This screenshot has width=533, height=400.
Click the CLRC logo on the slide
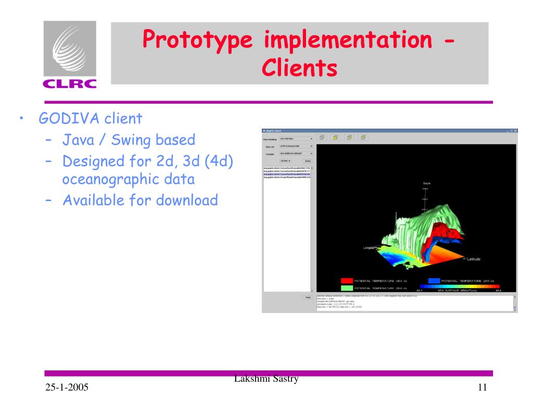[70, 55]
